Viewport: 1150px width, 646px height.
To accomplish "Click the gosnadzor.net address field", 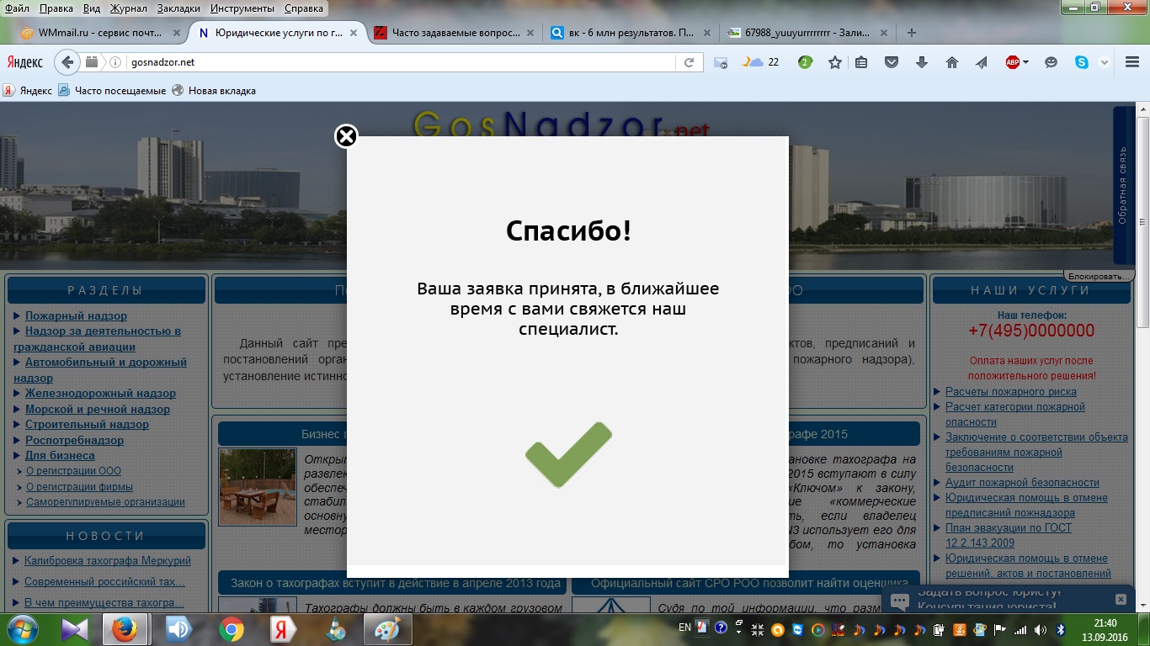I will 400,62.
